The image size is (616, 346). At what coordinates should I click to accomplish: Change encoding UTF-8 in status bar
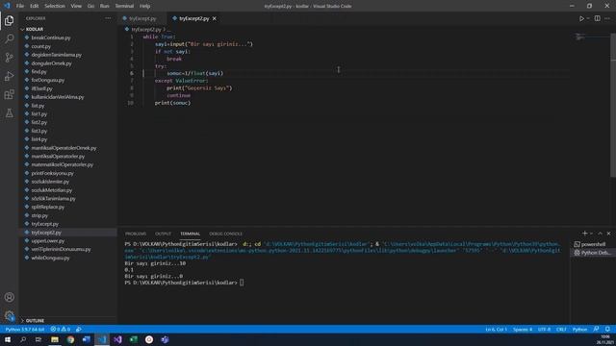[544, 329]
